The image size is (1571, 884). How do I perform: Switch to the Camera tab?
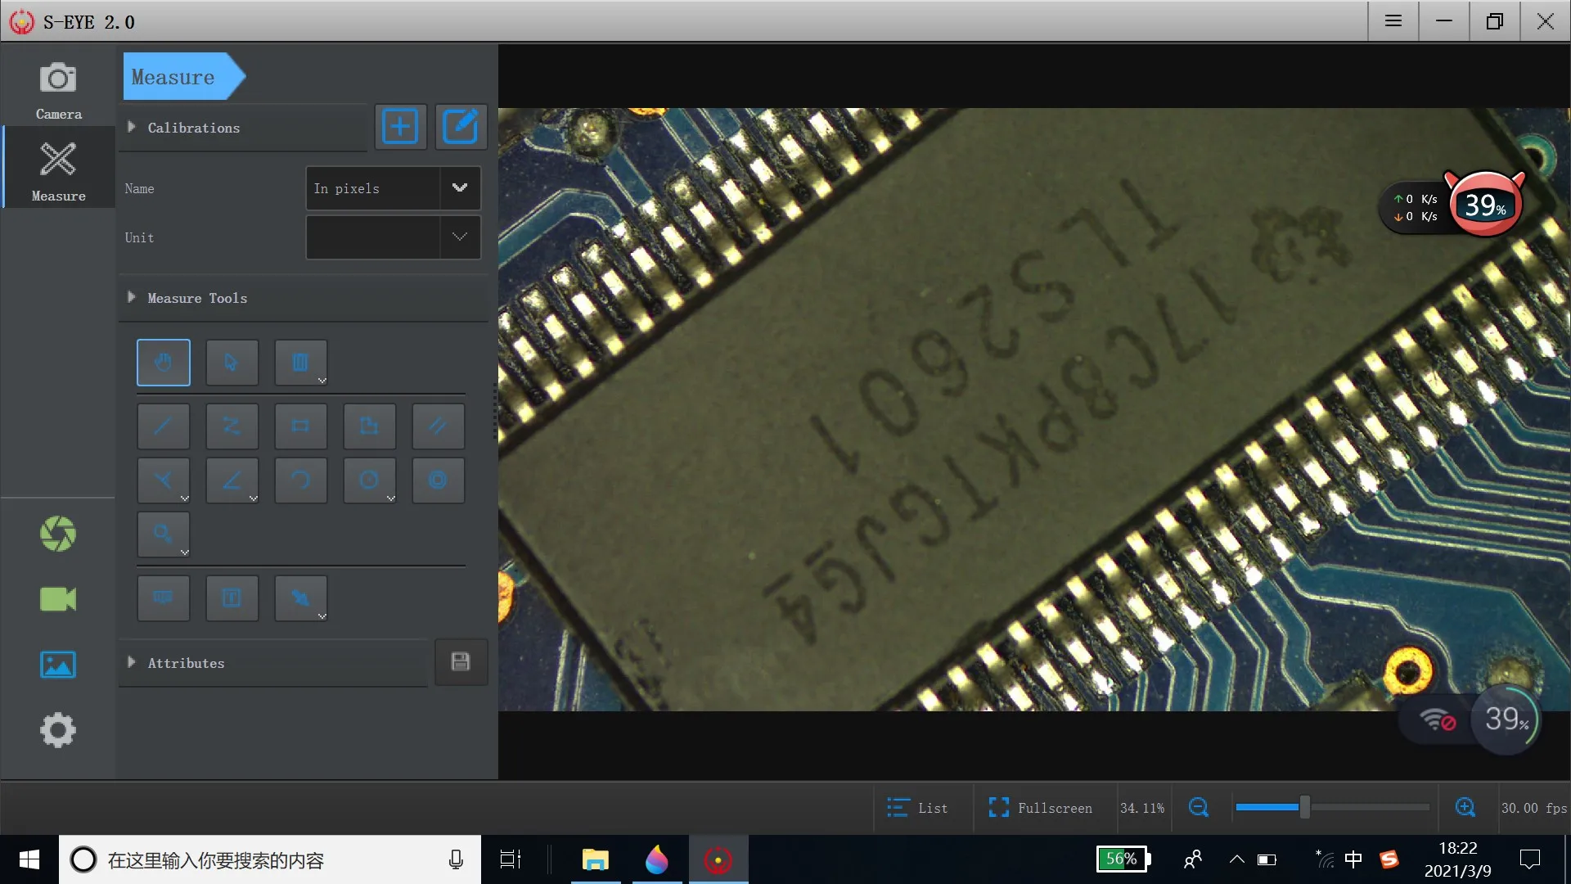pos(58,90)
